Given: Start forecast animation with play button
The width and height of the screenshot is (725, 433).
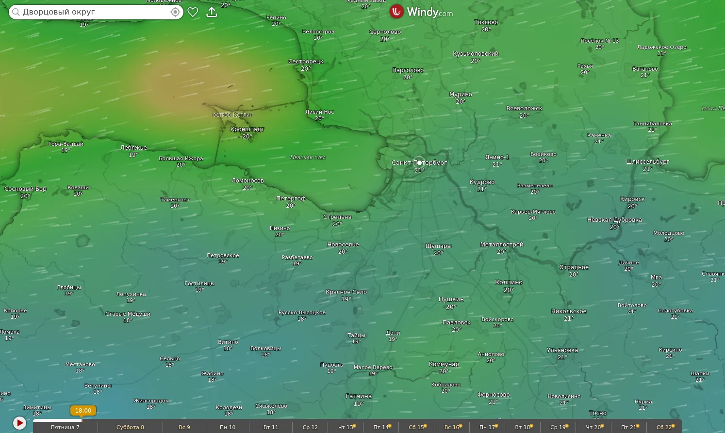Looking at the screenshot, I should click(19, 423).
